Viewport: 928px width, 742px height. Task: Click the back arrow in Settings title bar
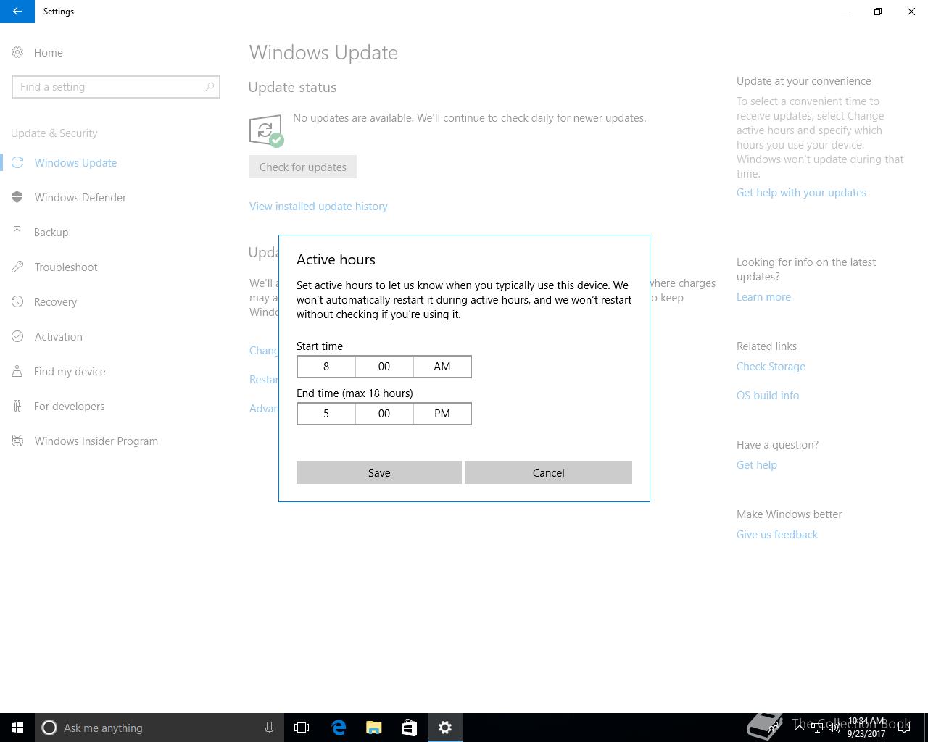click(17, 12)
